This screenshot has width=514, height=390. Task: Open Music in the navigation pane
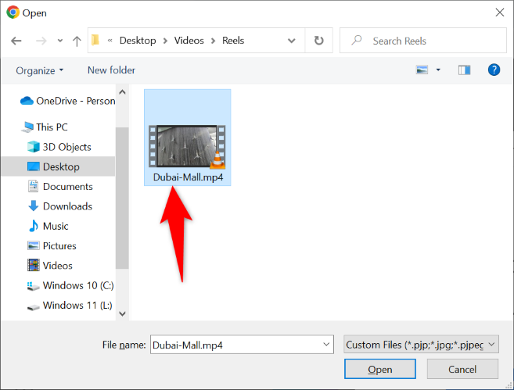[49, 226]
